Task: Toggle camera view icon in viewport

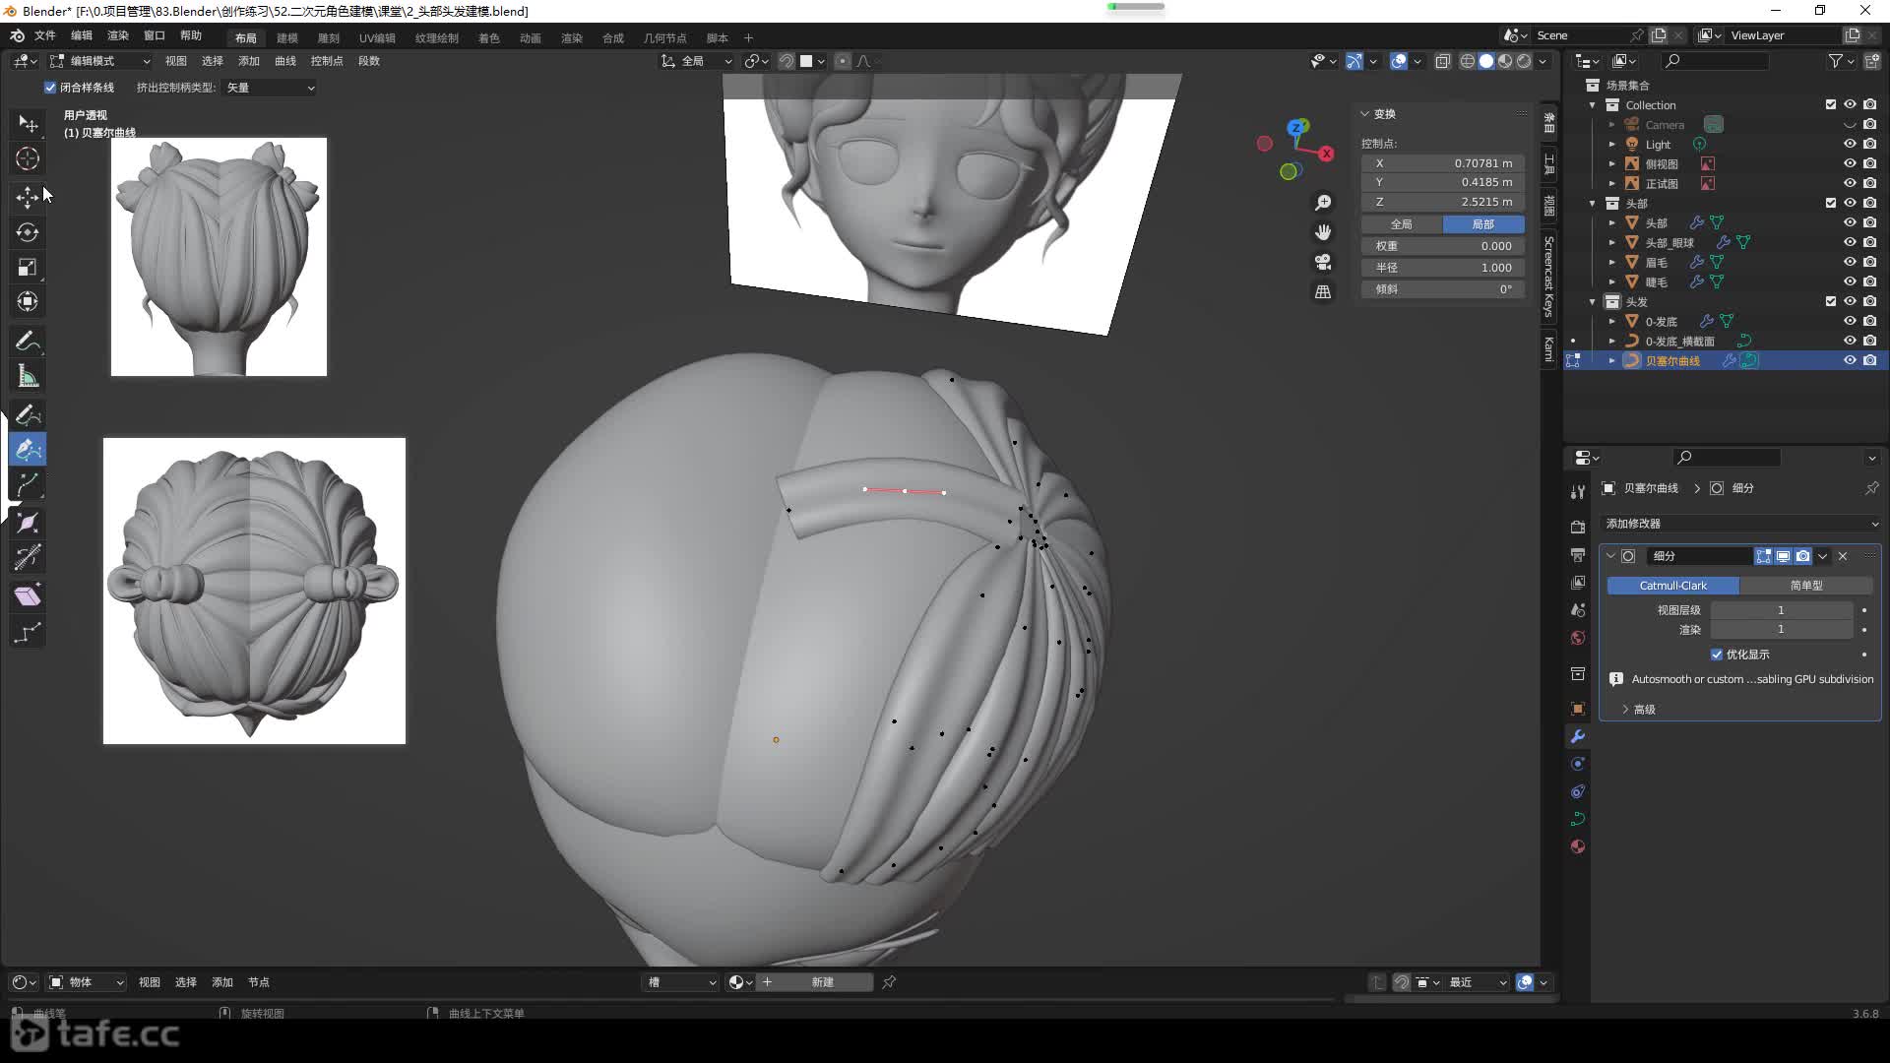Action: [1323, 262]
